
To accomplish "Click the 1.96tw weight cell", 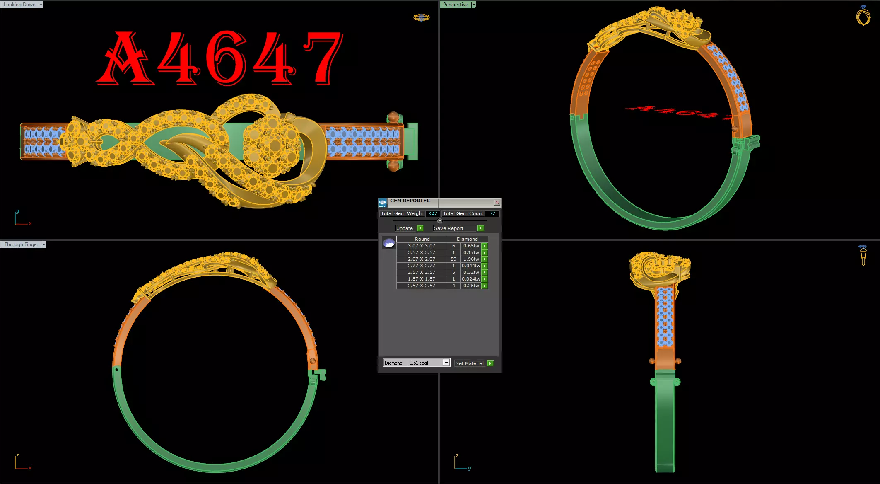I will click(471, 259).
